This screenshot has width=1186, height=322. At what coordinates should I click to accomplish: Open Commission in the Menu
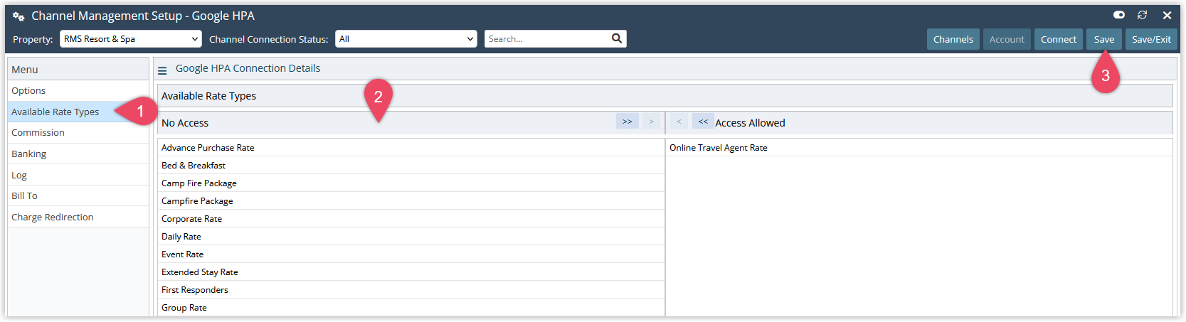pos(78,133)
